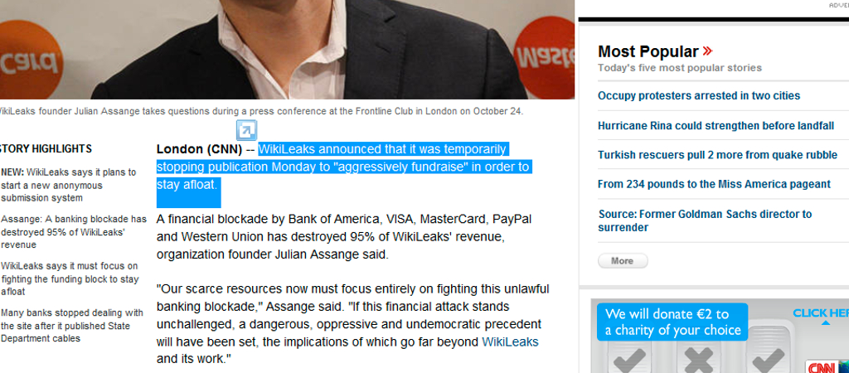Image resolution: width=849 pixels, height=373 pixels.
Task: Click the WikiLeaks hyperlink in the article quote
Action: (x=510, y=342)
